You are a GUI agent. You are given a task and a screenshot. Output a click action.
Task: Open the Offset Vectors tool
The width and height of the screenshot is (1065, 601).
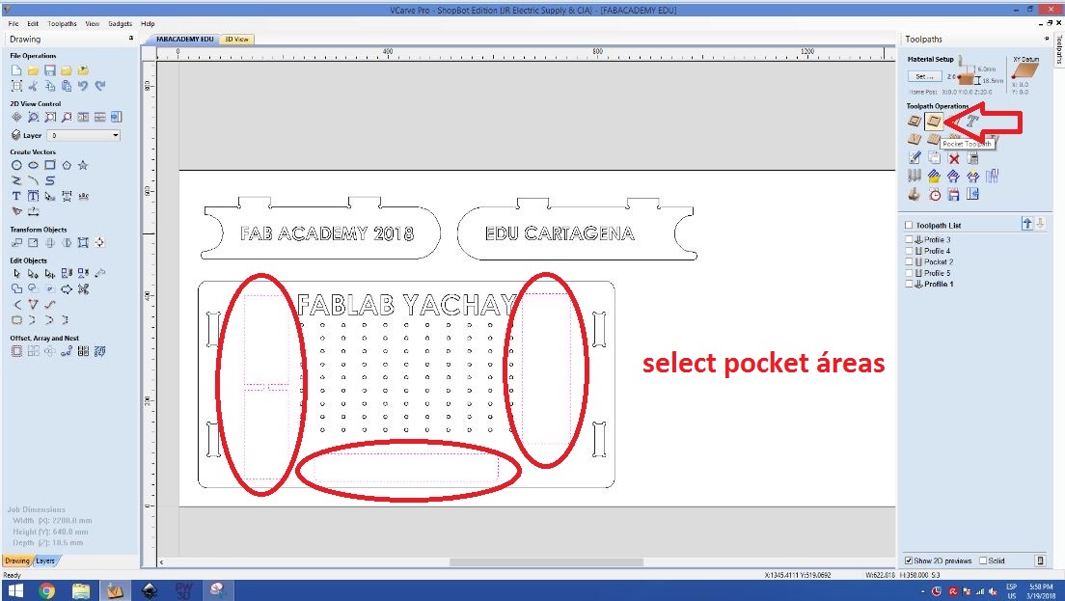[x=16, y=352]
